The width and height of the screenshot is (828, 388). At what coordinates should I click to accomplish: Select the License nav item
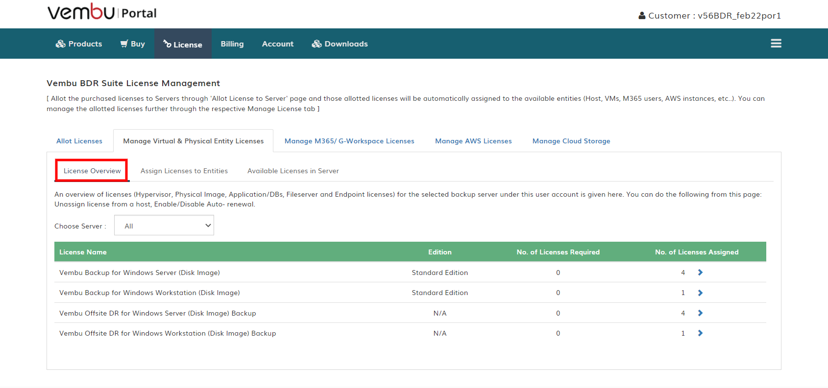183,44
